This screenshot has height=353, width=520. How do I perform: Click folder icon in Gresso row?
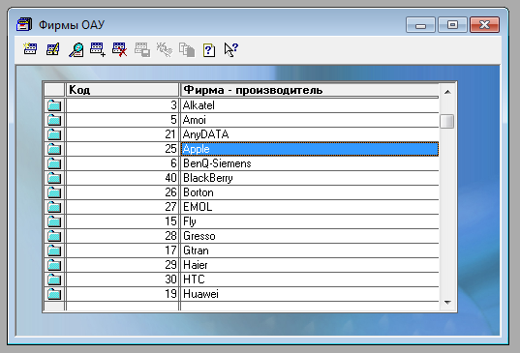54,236
